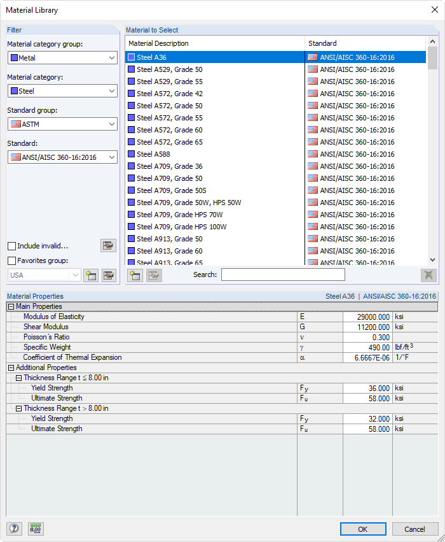Select Steel A36 row
Viewport: 445px width, 542px height.
coord(276,57)
